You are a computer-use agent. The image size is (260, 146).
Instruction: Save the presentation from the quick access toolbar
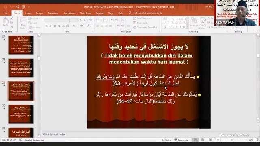tap(5, 7)
